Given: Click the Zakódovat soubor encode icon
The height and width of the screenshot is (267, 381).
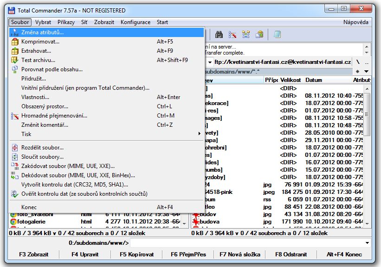Looking at the screenshot, I should coord(14,166).
